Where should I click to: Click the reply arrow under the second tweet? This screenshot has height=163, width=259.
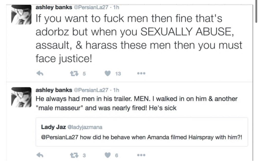click(40, 155)
